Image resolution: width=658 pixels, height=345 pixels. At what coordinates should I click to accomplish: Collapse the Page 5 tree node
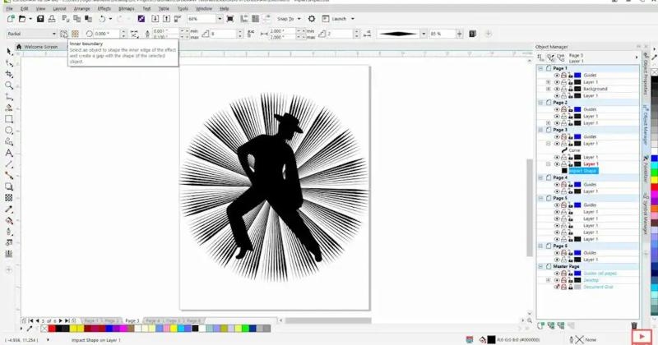[x=540, y=198]
